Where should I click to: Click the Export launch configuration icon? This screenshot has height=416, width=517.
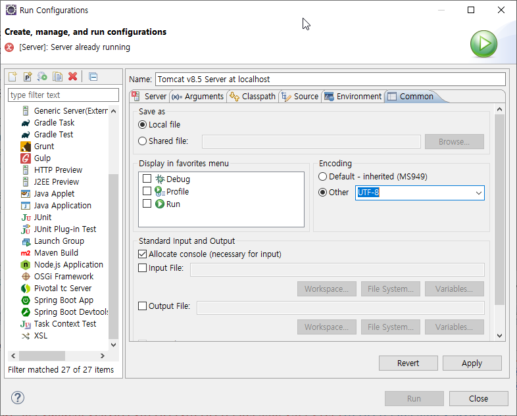click(x=42, y=77)
